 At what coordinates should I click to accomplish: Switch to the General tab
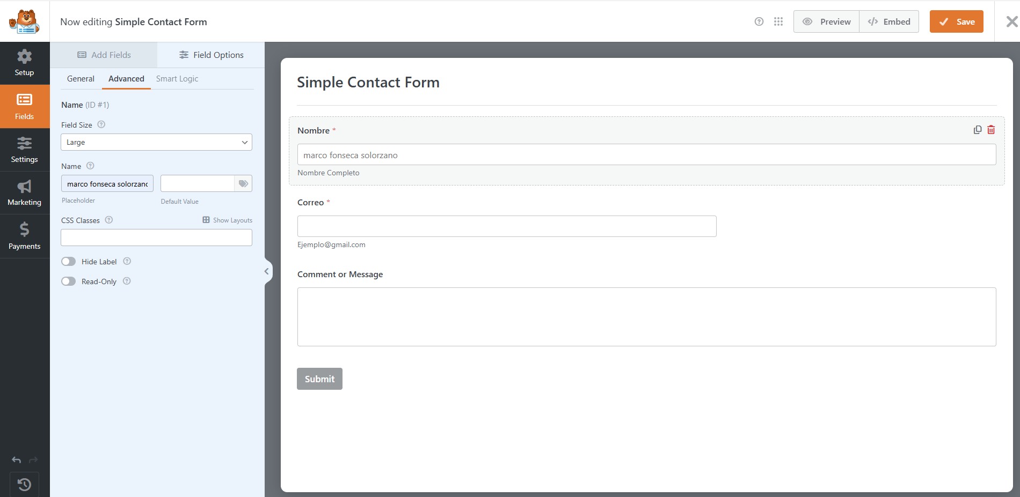pos(81,78)
